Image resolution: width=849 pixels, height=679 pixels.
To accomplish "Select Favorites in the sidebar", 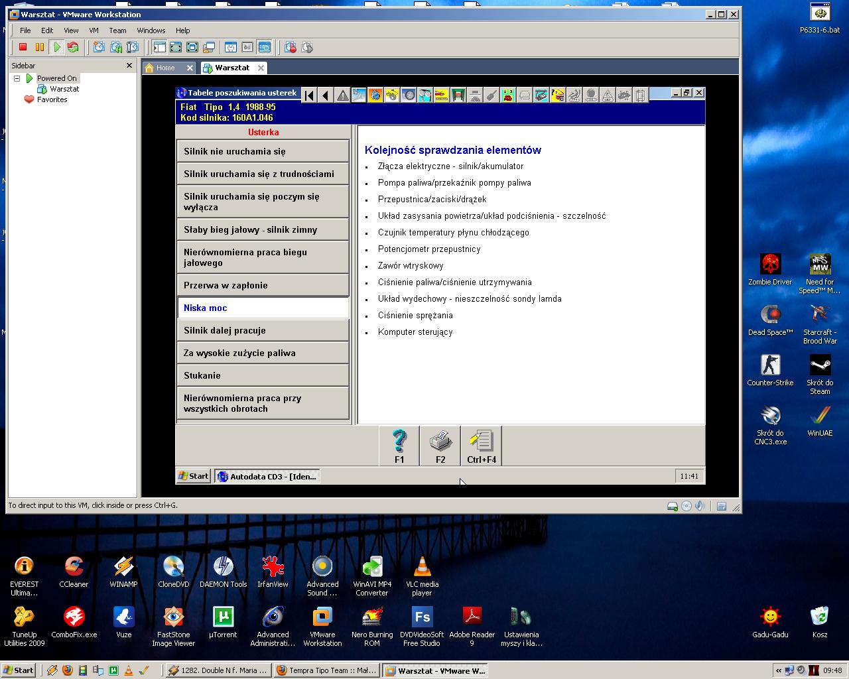I will point(52,99).
